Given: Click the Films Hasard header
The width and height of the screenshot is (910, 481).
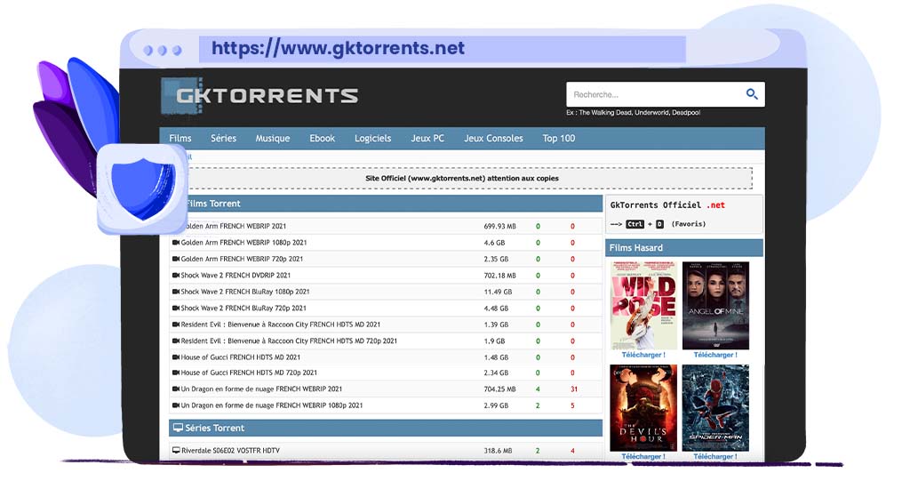Looking at the screenshot, I should (684, 247).
